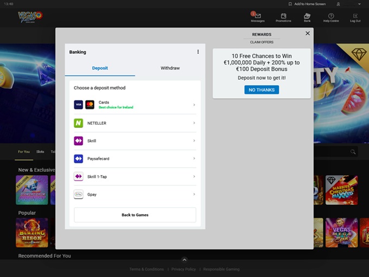
Task: Click the Bank icon in header
Action: [307, 16]
